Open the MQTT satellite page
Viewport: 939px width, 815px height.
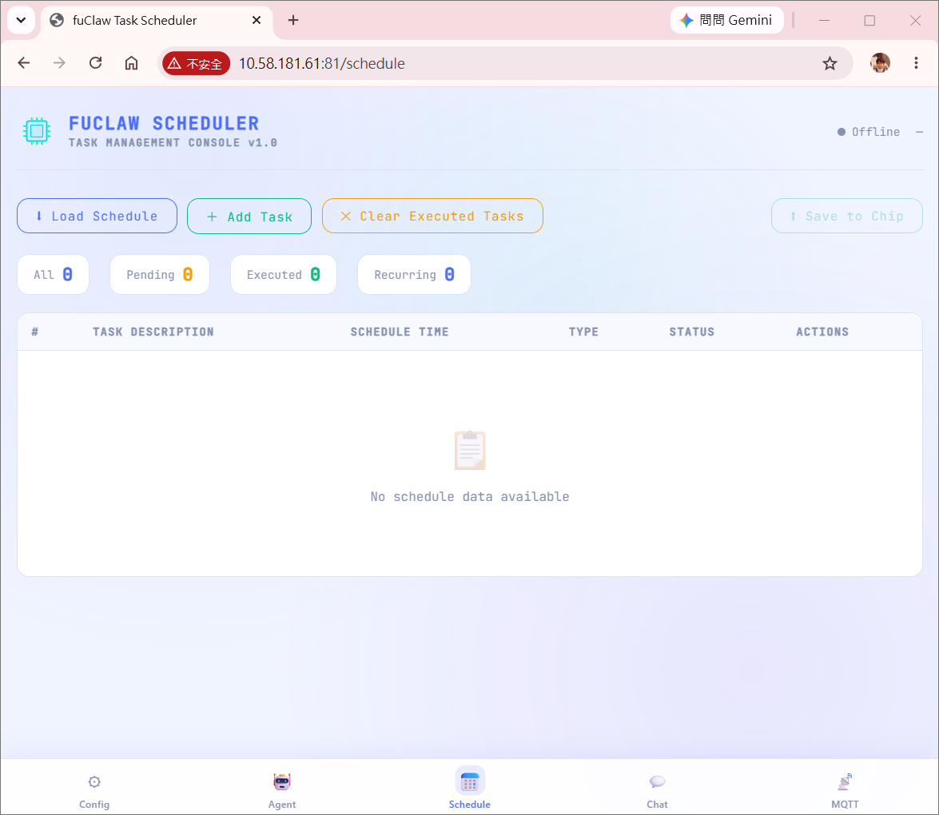(845, 790)
